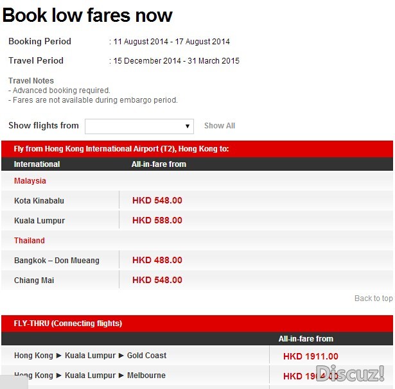Select the Hong Kong to Gold Coast route
Viewport: 395px width, 389px height.
(90, 356)
